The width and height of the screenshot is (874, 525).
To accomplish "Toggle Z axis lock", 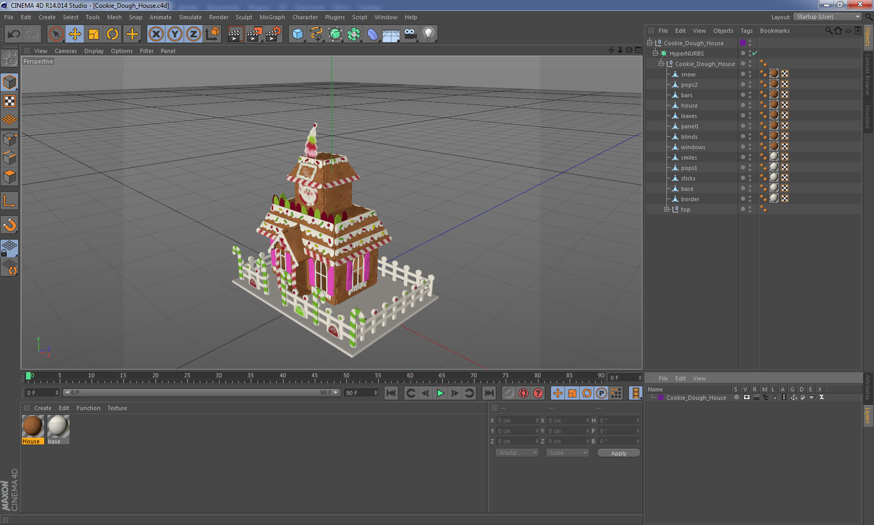I will pyautogui.click(x=194, y=34).
